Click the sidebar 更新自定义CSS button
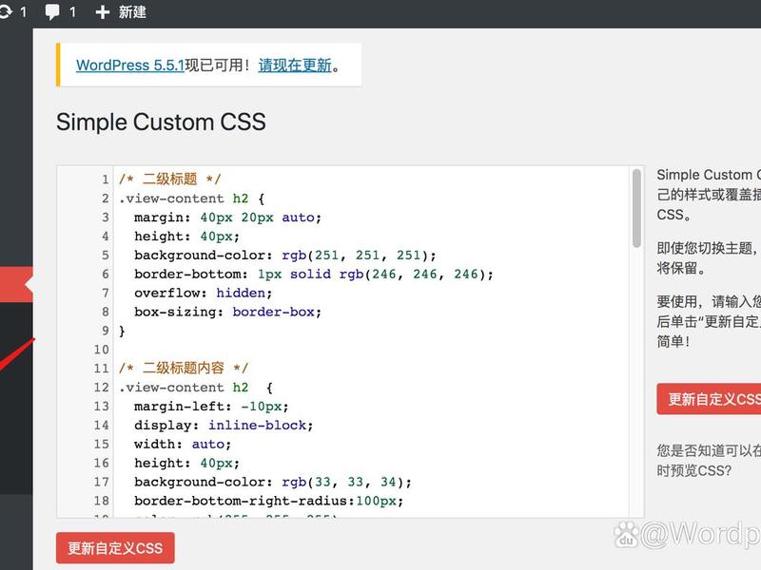 pos(709,399)
